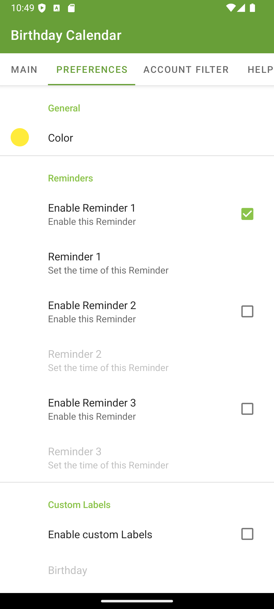Image resolution: width=274 pixels, height=609 pixels.
Task: Tap the Wi-Fi status icon
Action: click(x=230, y=8)
